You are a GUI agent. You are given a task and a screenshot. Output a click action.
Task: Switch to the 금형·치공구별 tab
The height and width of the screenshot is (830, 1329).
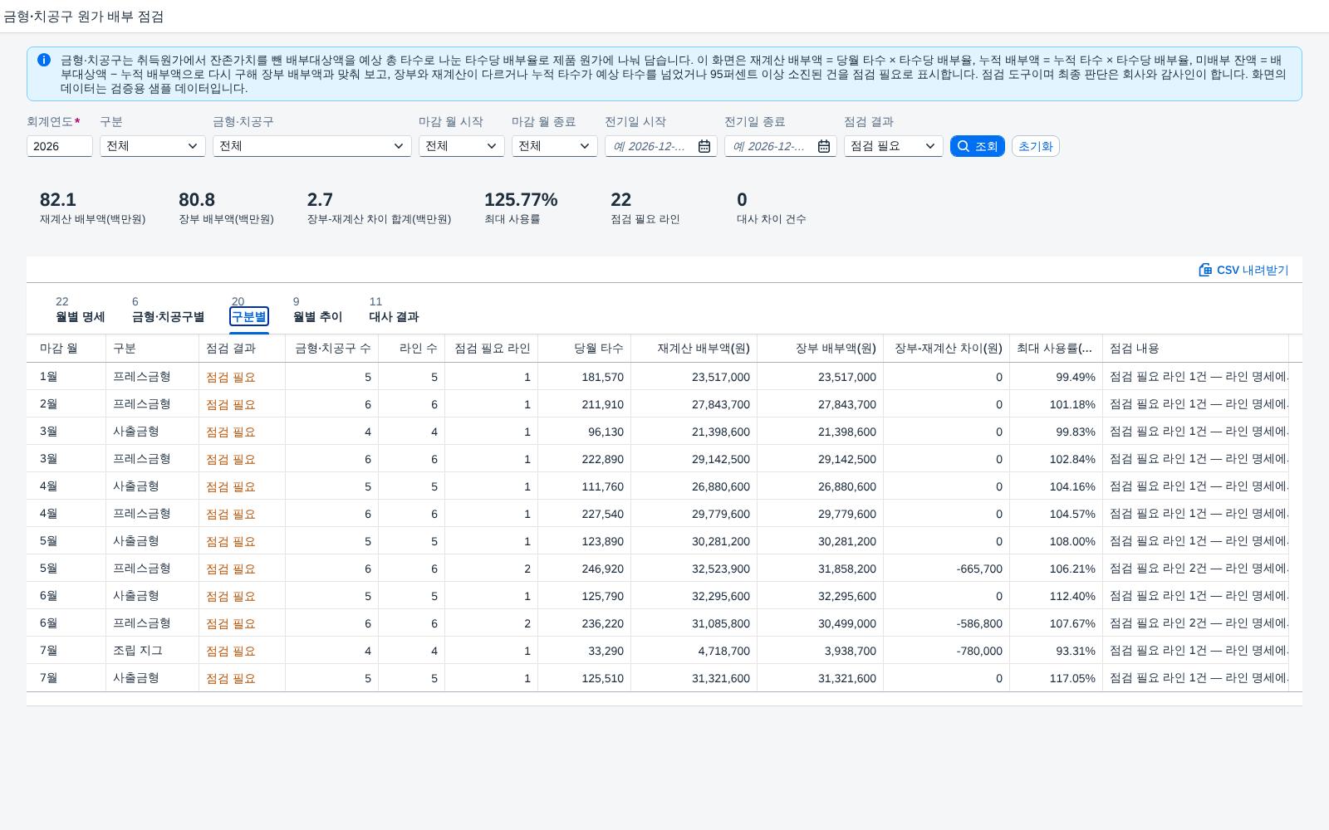click(168, 310)
